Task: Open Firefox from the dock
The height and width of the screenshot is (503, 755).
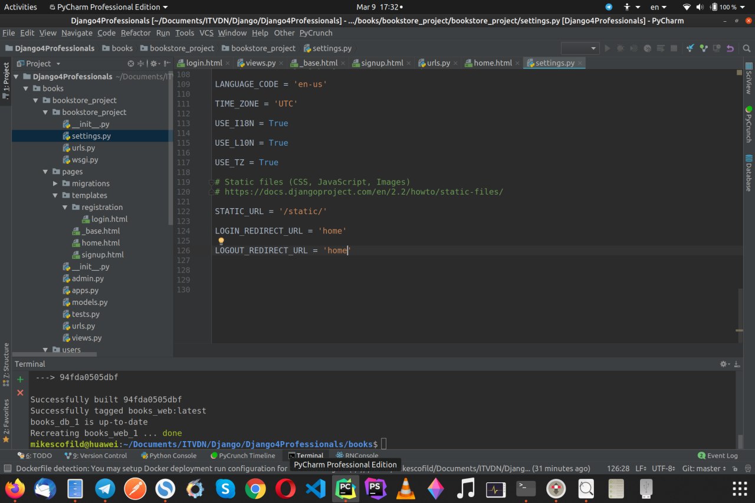Action: pyautogui.click(x=15, y=488)
